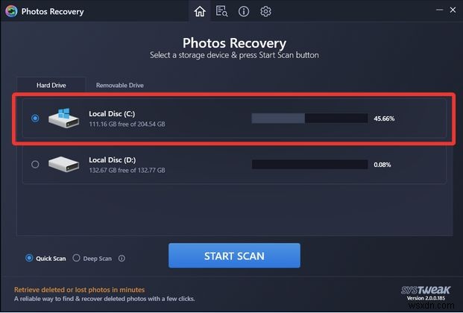
Task: Click the hard drive icon for D:
Action: pos(64,164)
